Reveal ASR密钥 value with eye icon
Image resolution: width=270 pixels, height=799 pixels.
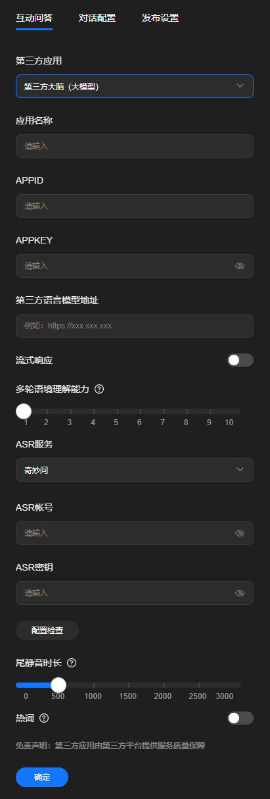(240, 593)
